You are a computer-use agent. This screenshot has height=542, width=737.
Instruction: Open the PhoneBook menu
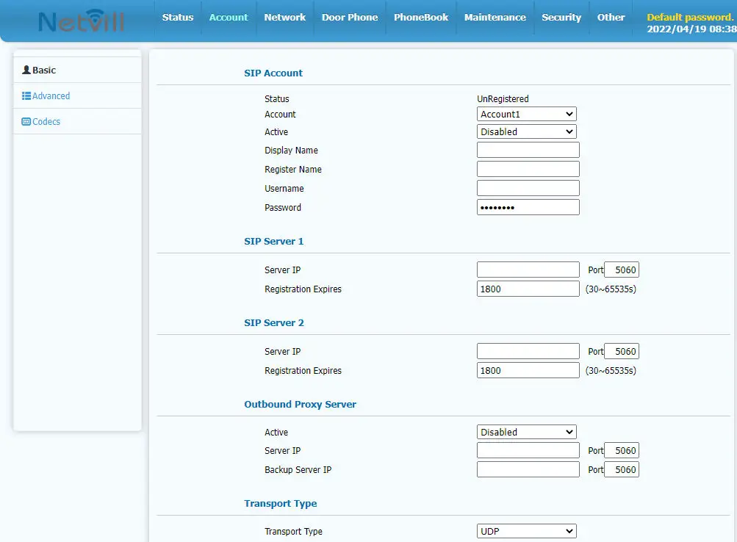pos(421,18)
